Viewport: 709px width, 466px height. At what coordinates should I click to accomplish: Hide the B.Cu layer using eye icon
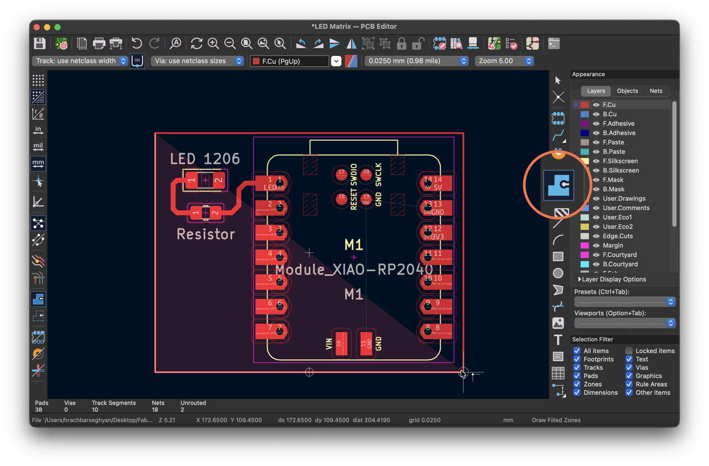(596, 114)
